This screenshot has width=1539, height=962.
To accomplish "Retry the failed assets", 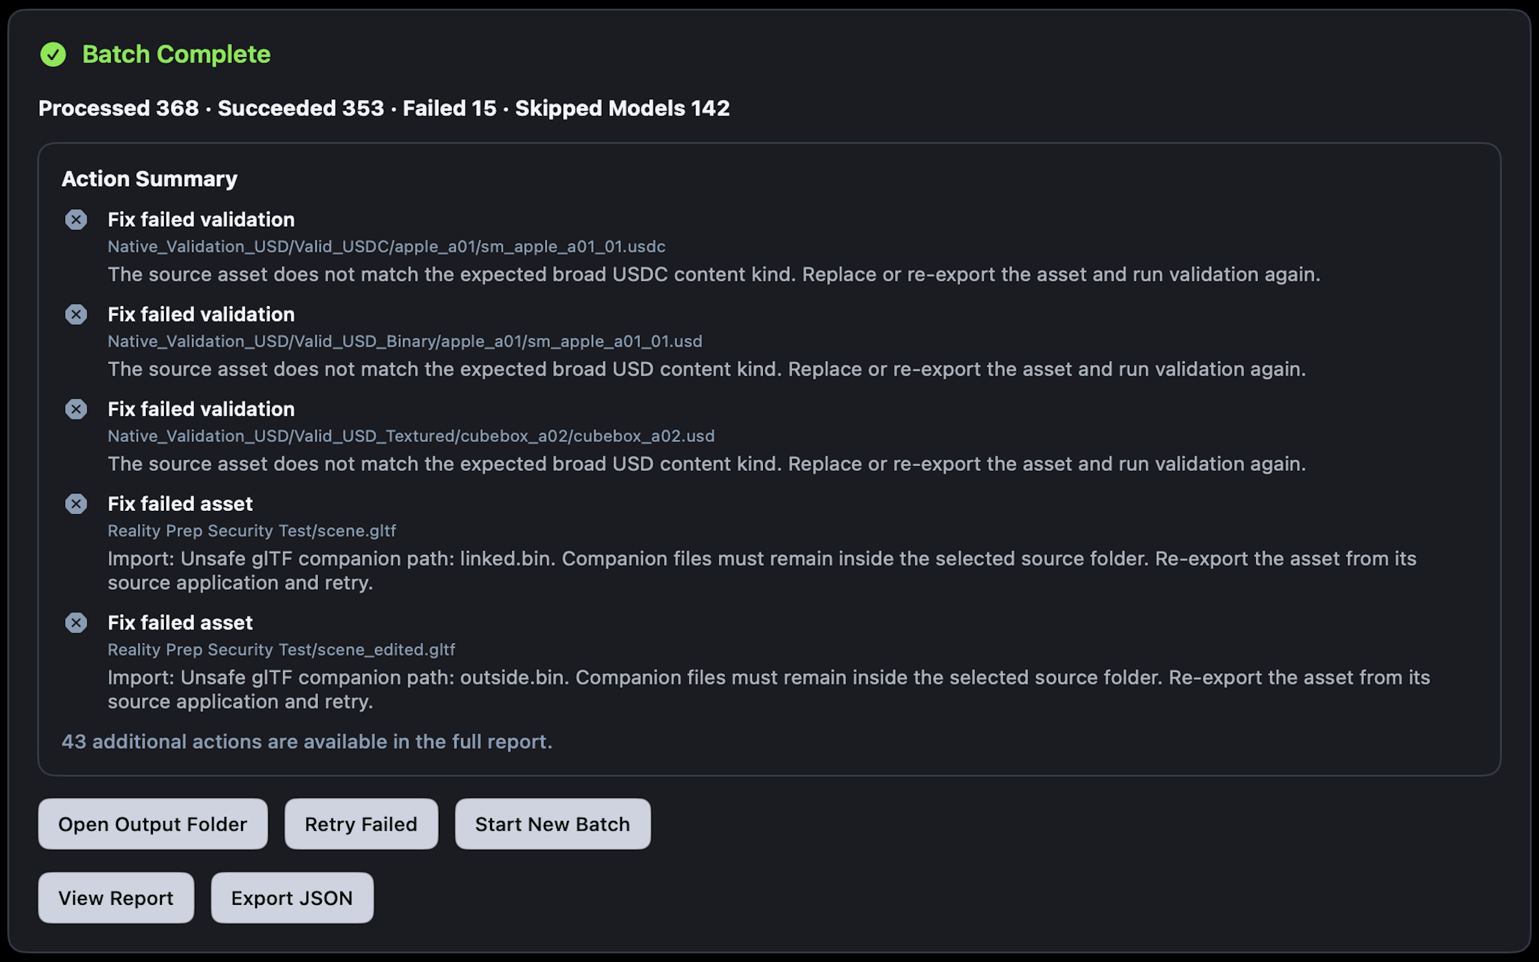I will [361, 824].
